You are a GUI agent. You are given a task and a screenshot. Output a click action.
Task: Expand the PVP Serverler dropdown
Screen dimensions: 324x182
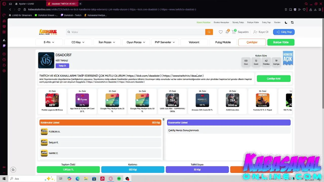click(x=165, y=42)
